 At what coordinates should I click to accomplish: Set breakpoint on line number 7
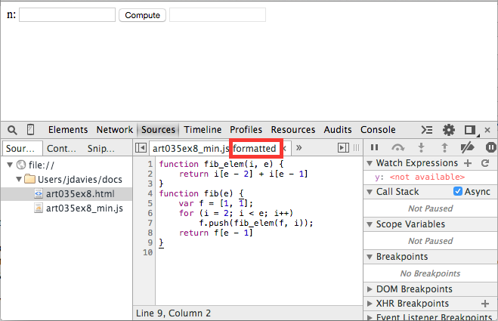150,223
